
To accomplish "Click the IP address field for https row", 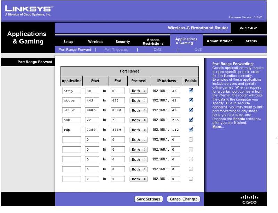I will pos(175,101).
